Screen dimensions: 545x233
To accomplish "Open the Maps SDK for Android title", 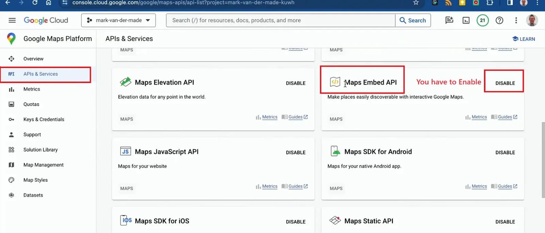I will point(378,152).
